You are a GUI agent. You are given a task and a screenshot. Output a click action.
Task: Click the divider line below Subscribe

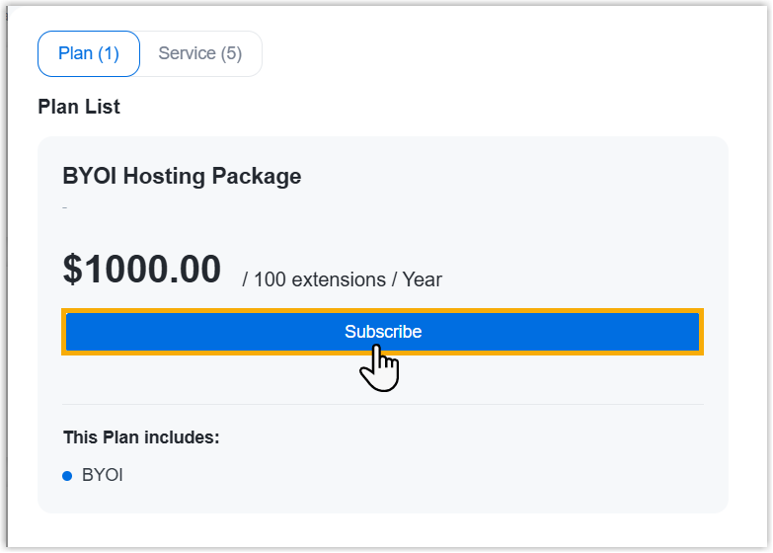[383, 404]
